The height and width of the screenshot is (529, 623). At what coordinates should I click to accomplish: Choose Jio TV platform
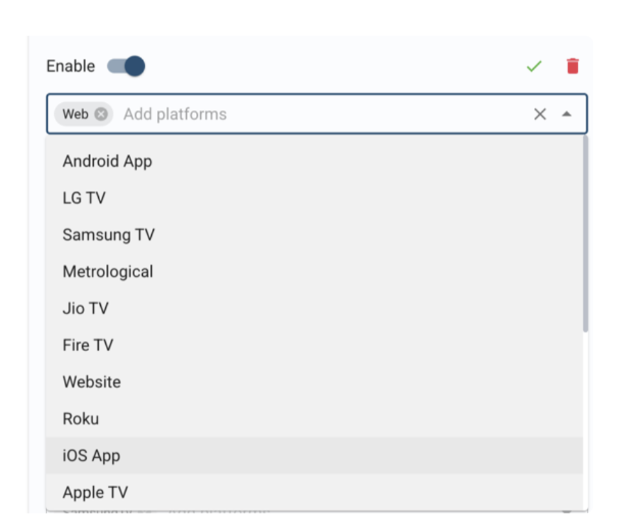tap(314, 308)
